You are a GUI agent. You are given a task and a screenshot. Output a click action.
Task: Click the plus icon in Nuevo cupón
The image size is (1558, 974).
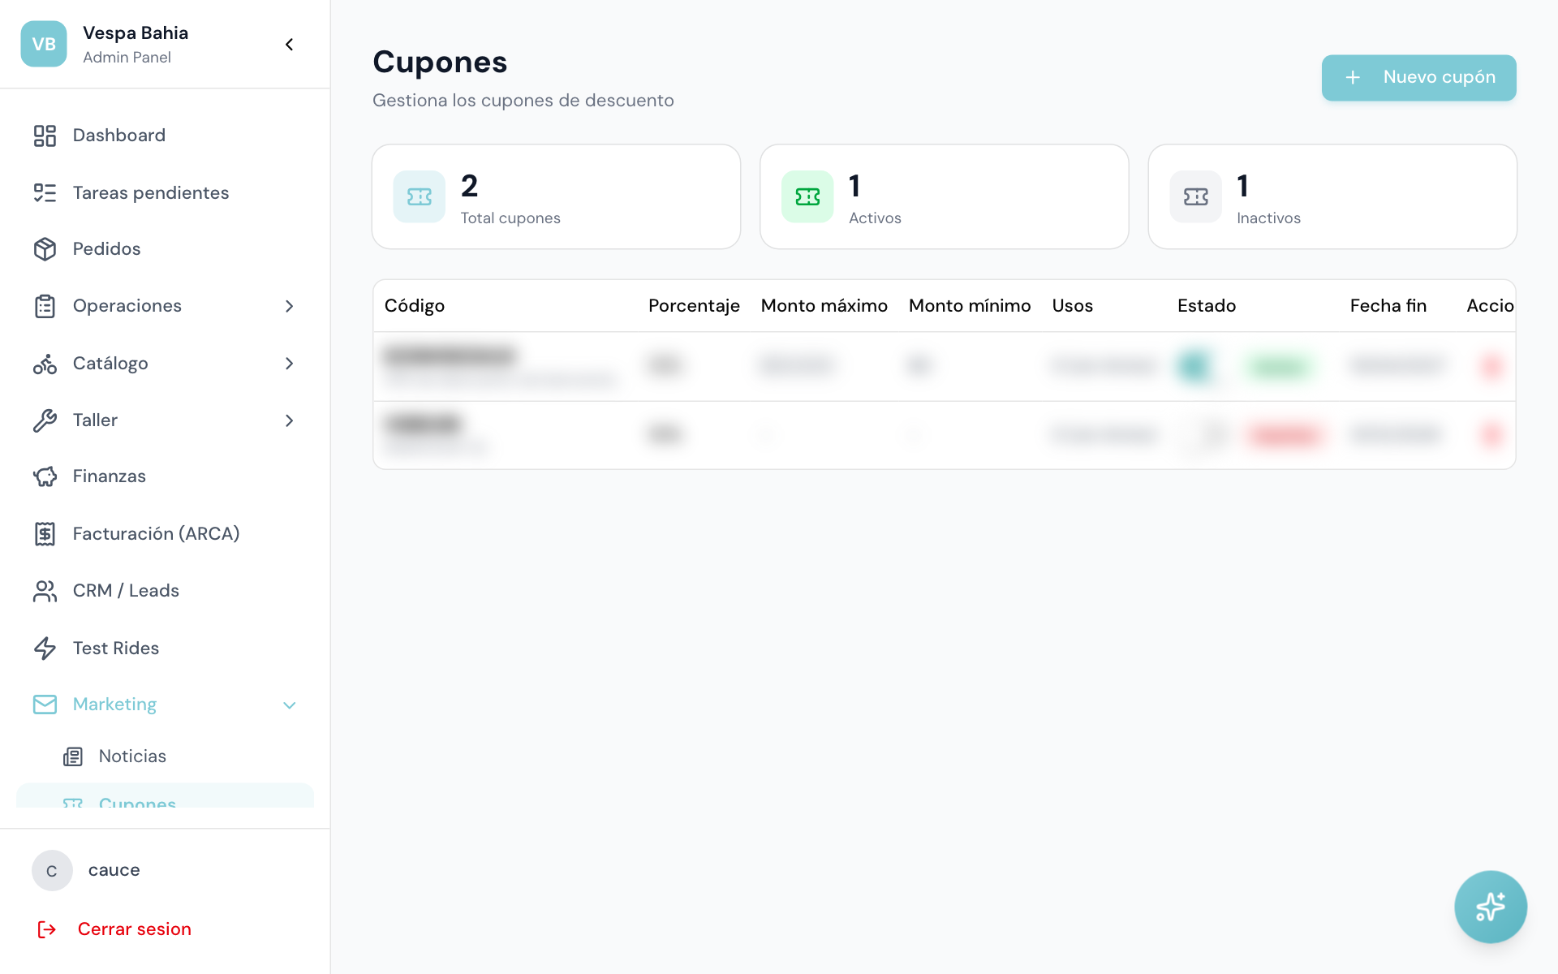[x=1353, y=78]
